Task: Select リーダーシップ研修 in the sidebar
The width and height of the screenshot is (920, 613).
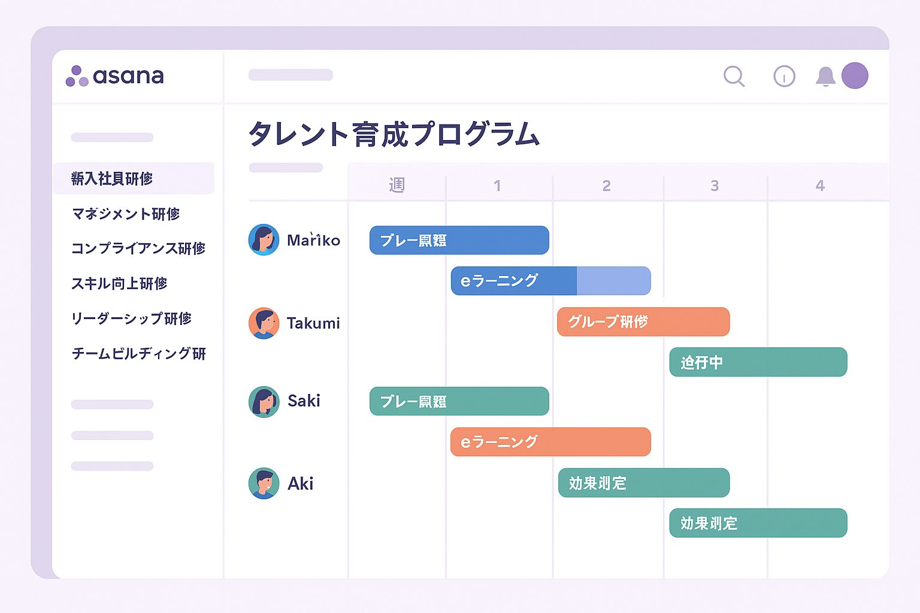Action: 132,318
